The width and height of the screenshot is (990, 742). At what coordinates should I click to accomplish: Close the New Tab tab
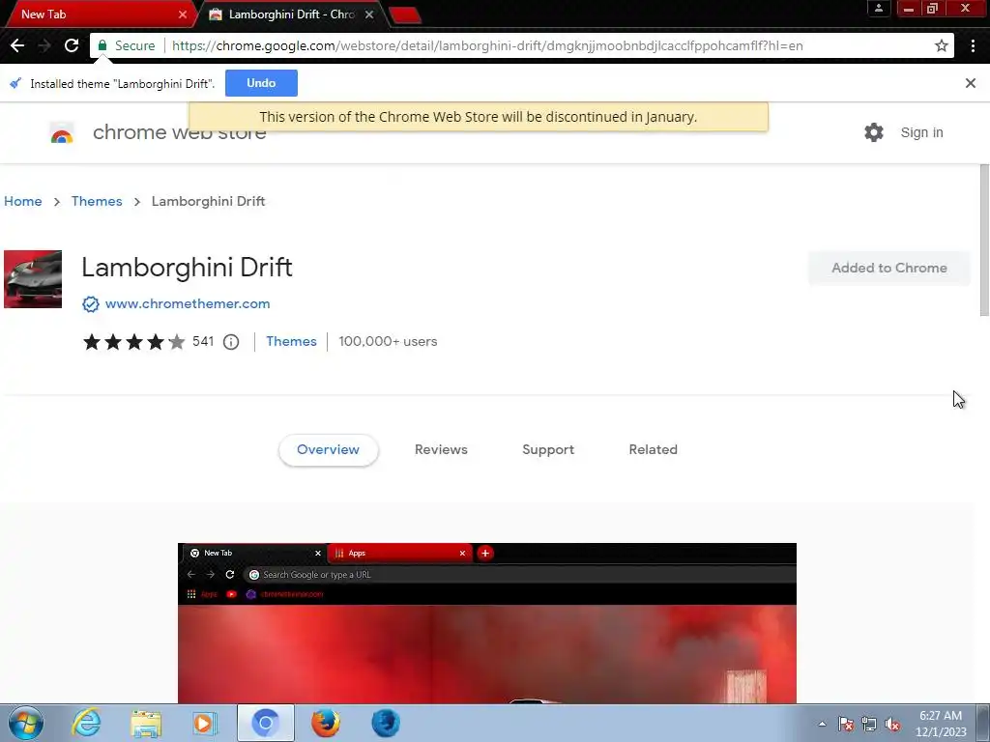pyautogui.click(x=183, y=14)
